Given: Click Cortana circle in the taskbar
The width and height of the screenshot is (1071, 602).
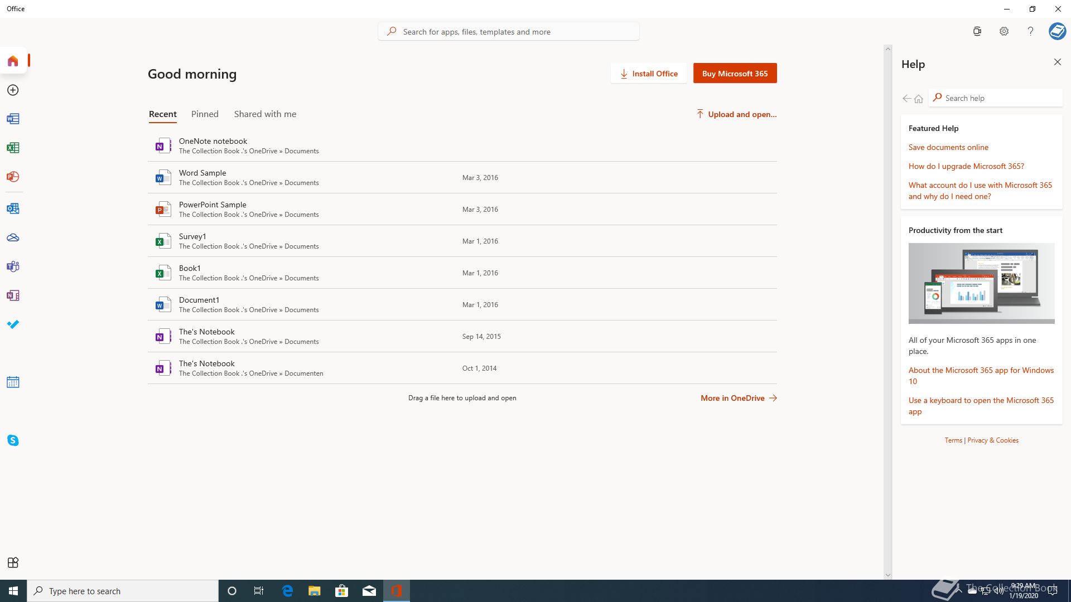Looking at the screenshot, I should click(232, 591).
